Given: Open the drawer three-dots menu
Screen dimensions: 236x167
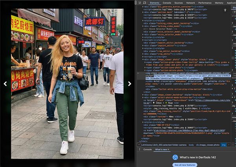Looking at the screenshot, I should click(140, 149).
